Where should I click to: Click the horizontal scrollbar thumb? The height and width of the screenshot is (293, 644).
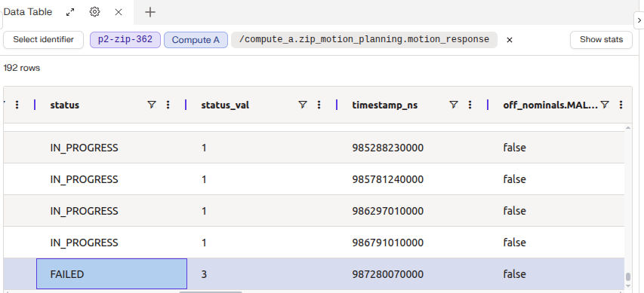tap(211, 291)
